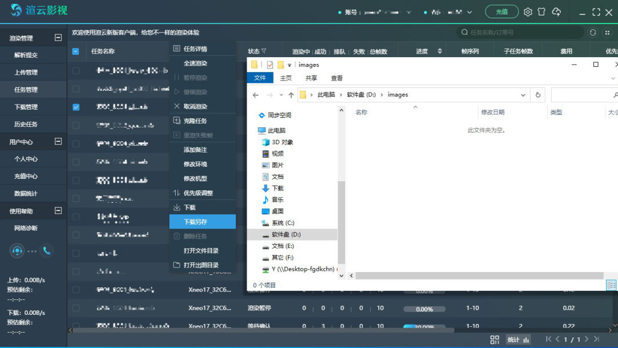Click the phone contact icon in sidebar

pos(46,250)
